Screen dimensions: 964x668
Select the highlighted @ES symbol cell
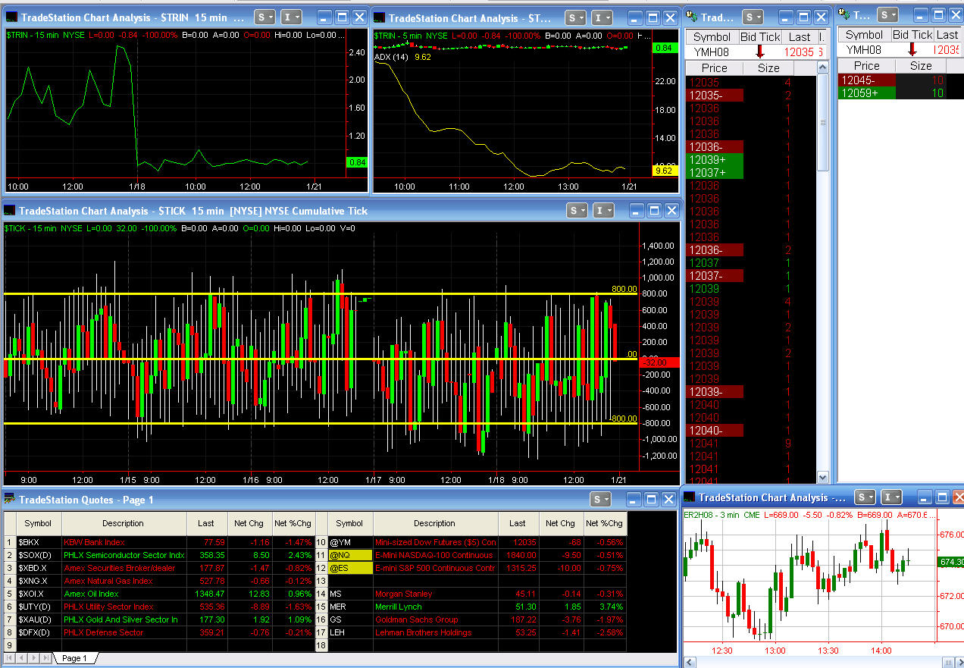click(349, 569)
